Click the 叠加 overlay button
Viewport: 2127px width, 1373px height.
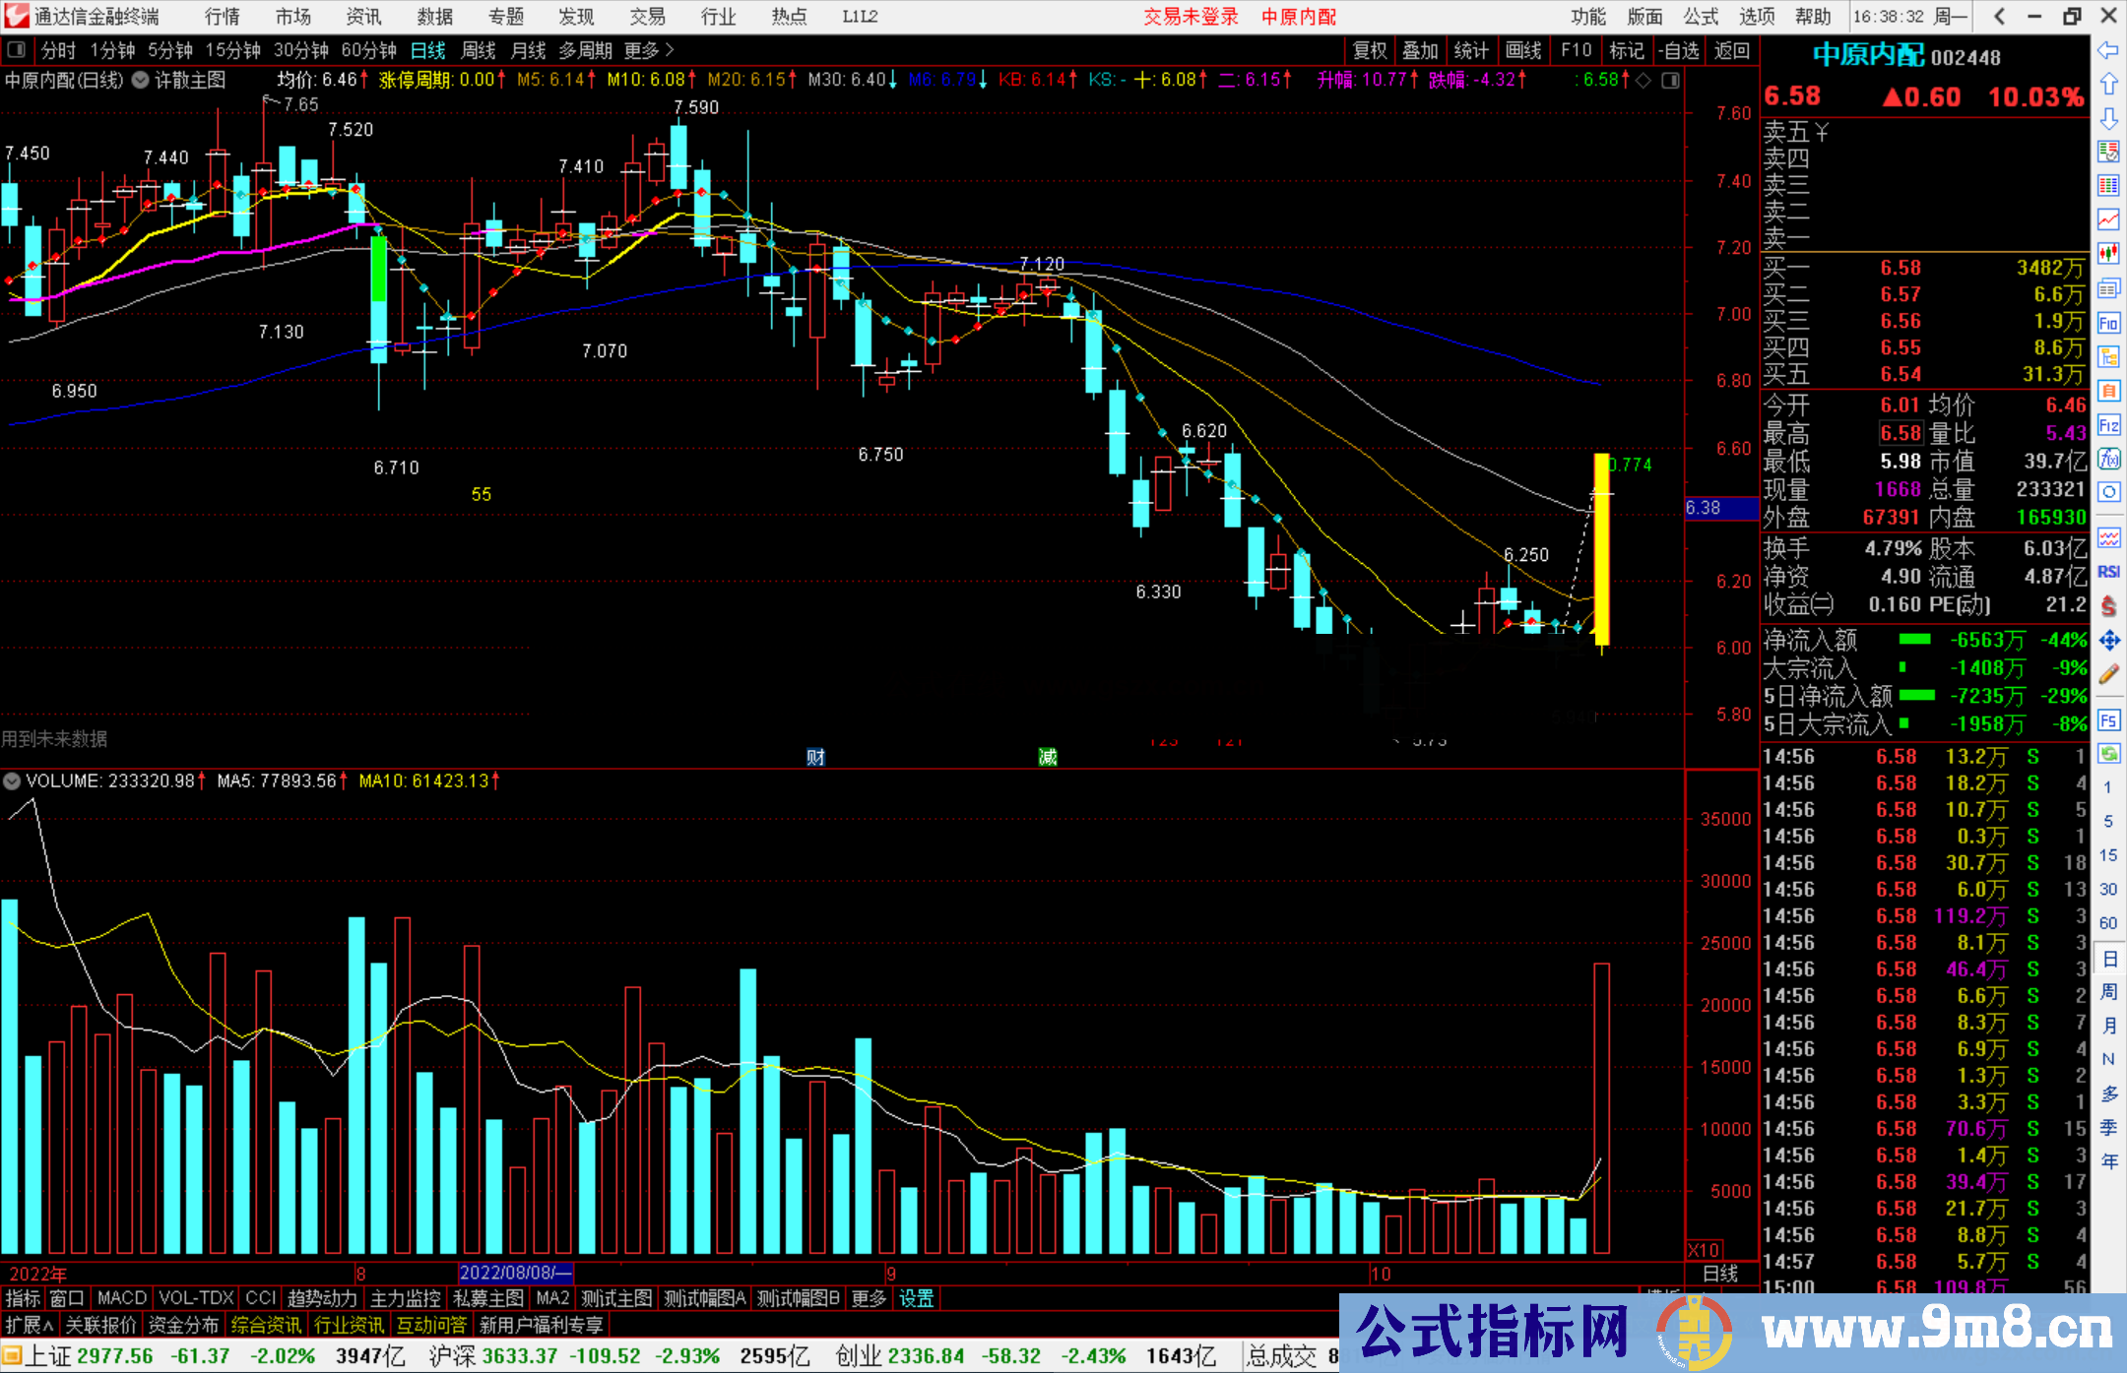(x=1420, y=50)
